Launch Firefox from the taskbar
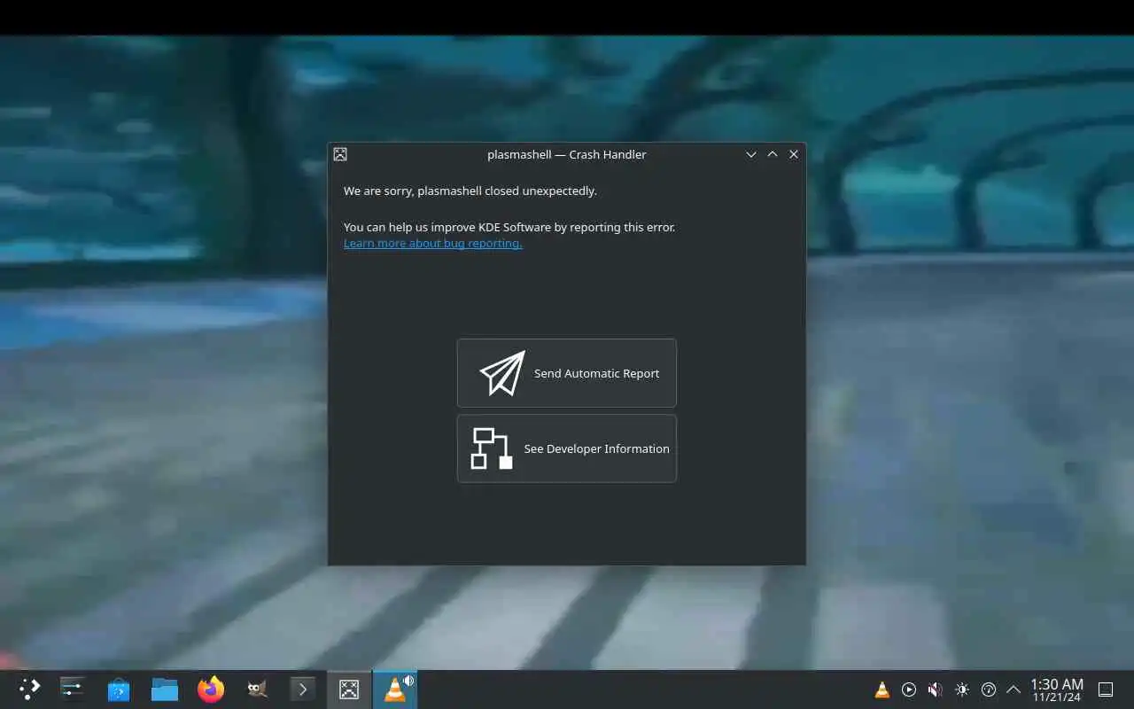This screenshot has width=1134, height=709. 211,689
